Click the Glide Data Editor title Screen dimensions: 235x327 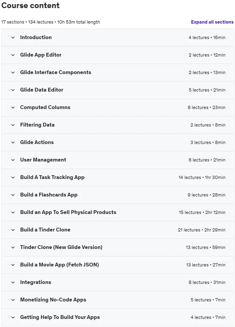tap(42, 90)
